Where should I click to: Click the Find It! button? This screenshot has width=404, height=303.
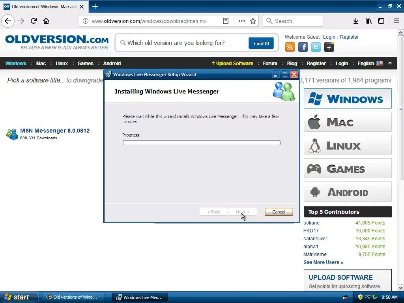click(x=261, y=43)
